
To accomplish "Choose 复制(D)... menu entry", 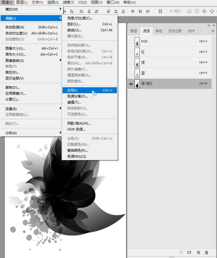I will (x=31, y=87).
